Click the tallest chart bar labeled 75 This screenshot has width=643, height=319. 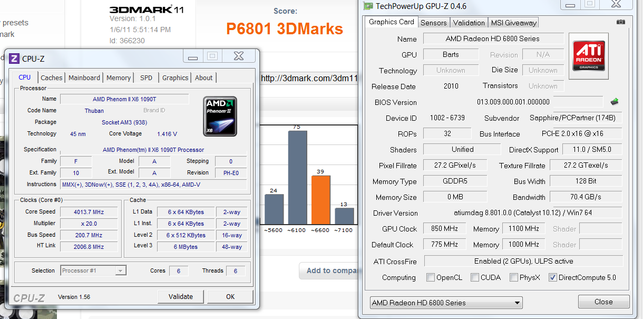click(x=297, y=178)
